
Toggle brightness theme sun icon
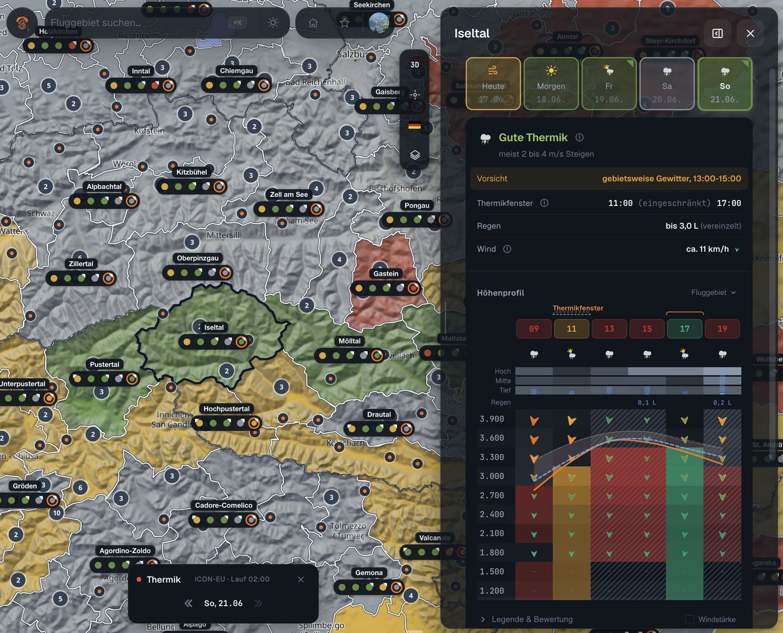(x=273, y=22)
